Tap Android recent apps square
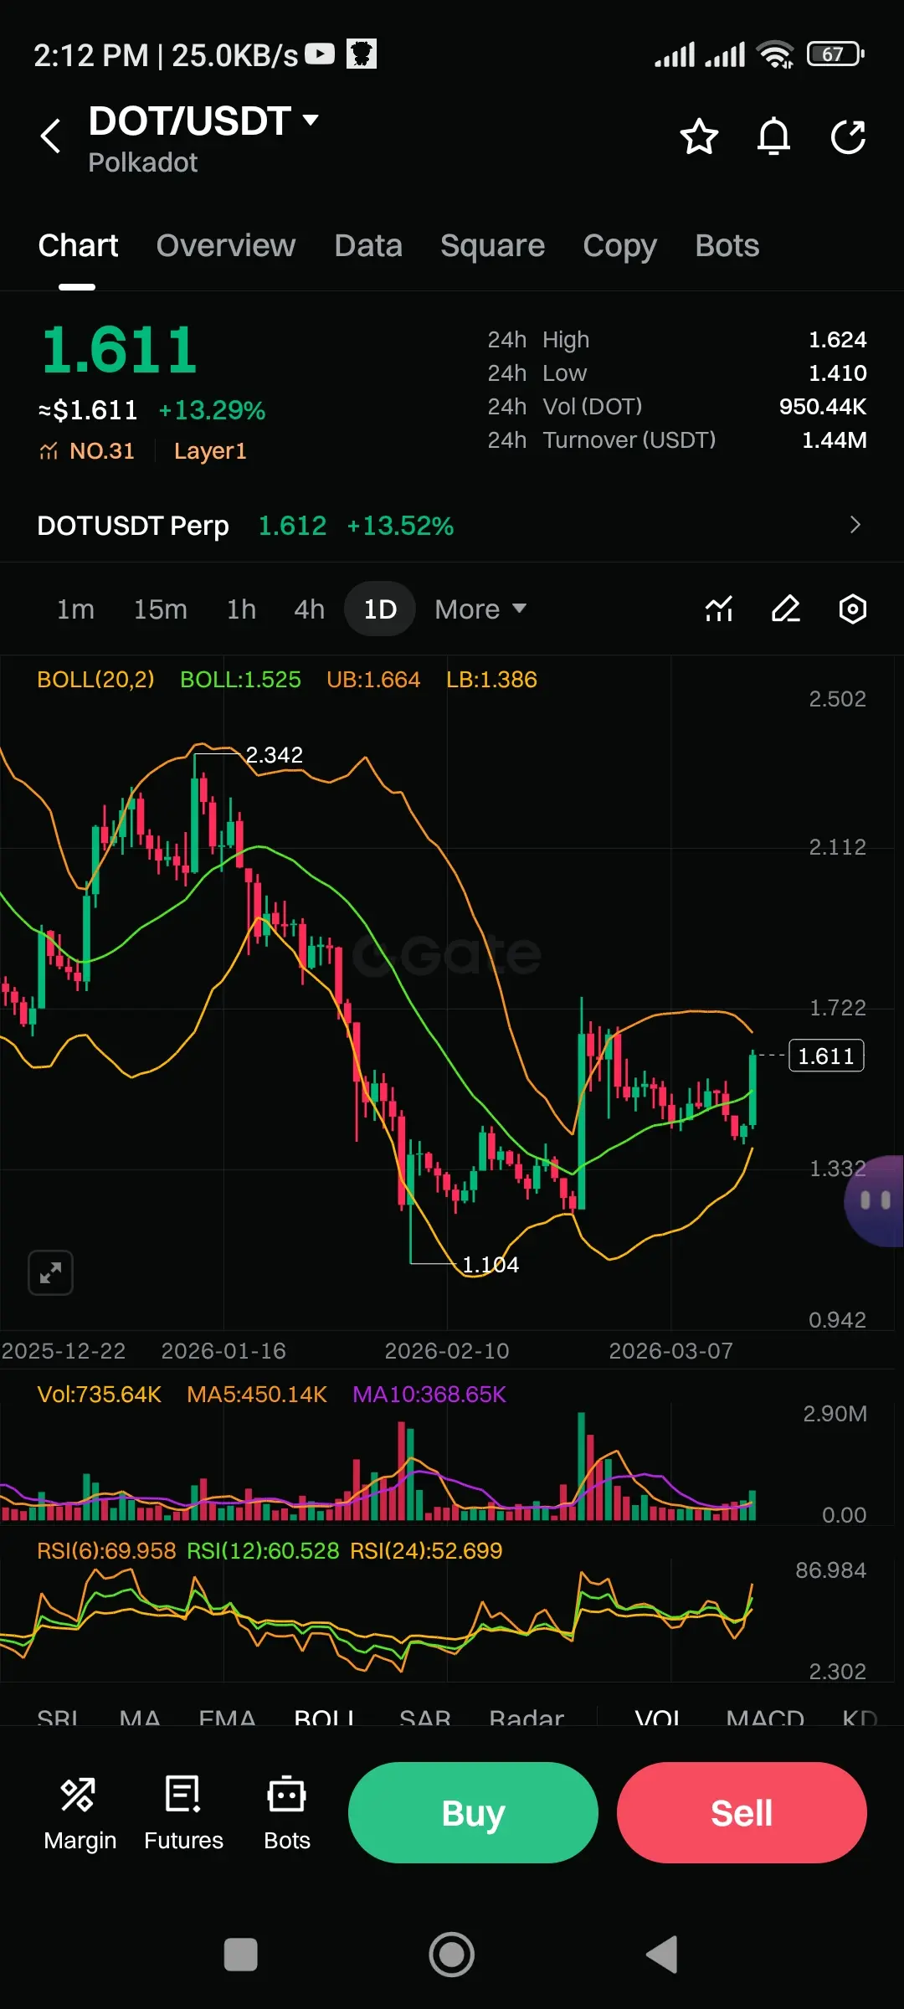This screenshot has height=2009, width=904. [x=241, y=1955]
